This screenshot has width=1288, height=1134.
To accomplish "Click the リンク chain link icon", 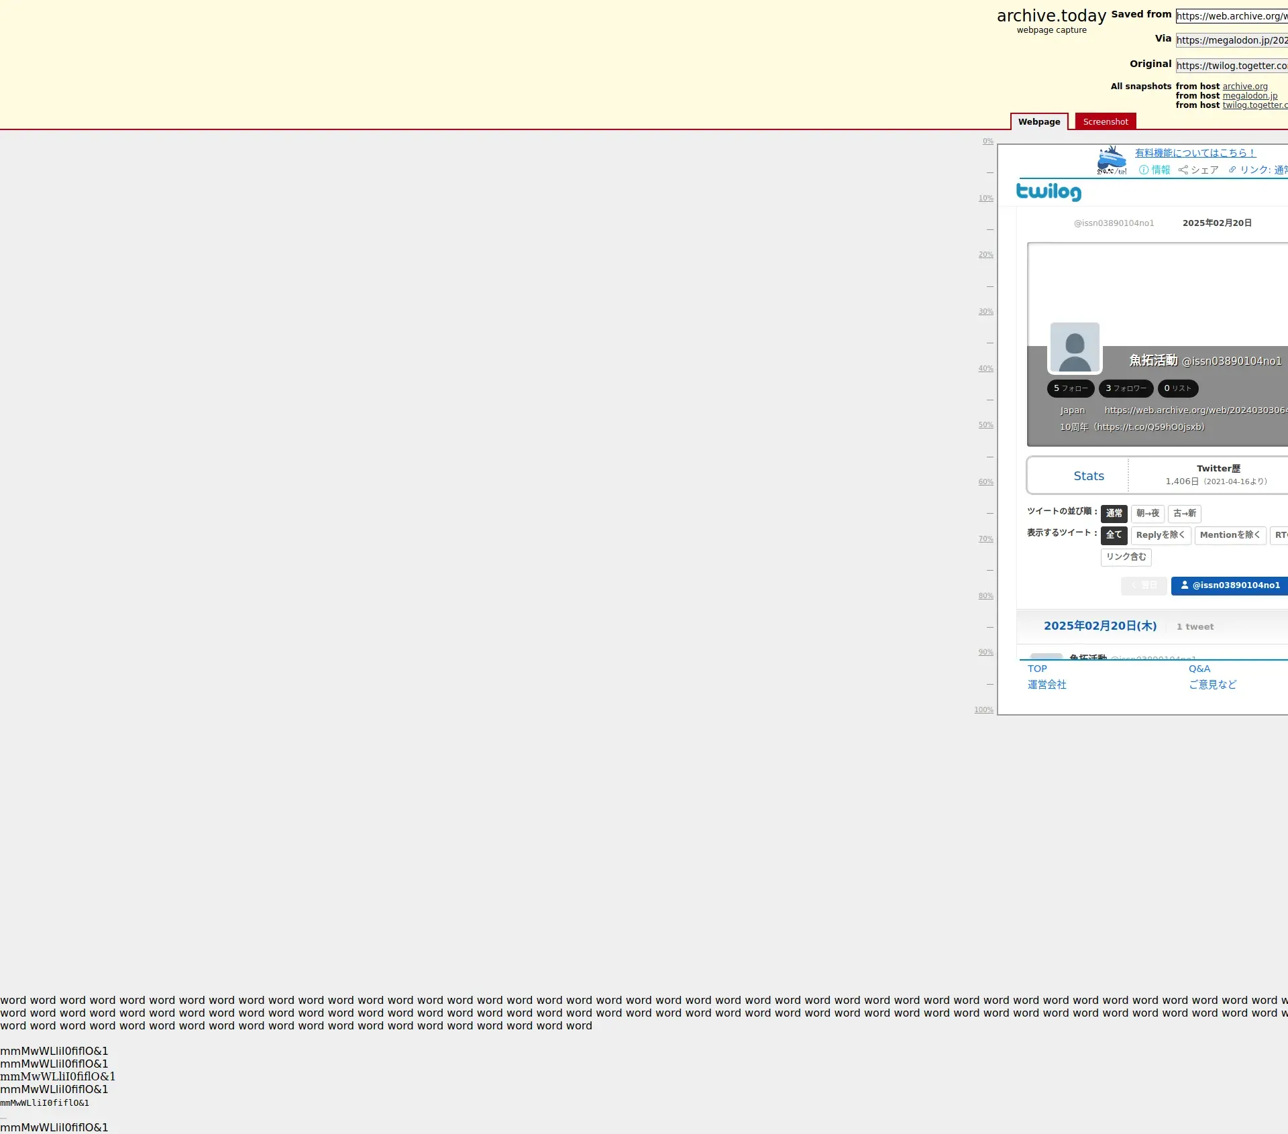I will click(x=1232, y=170).
